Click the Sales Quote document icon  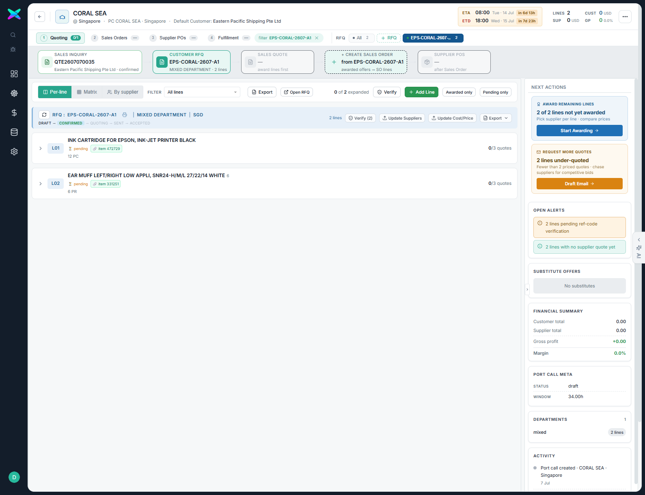pyautogui.click(x=250, y=62)
